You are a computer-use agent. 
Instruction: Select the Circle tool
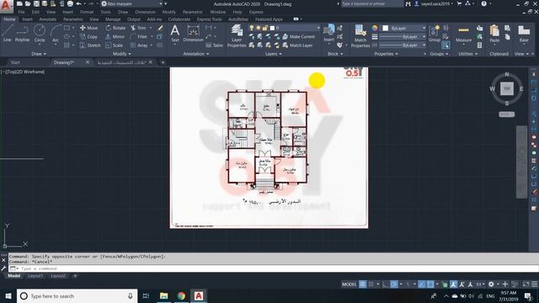point(40,34)
